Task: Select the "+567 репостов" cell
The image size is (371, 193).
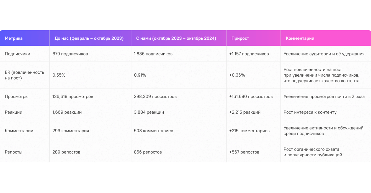Action: click(244, 152)
